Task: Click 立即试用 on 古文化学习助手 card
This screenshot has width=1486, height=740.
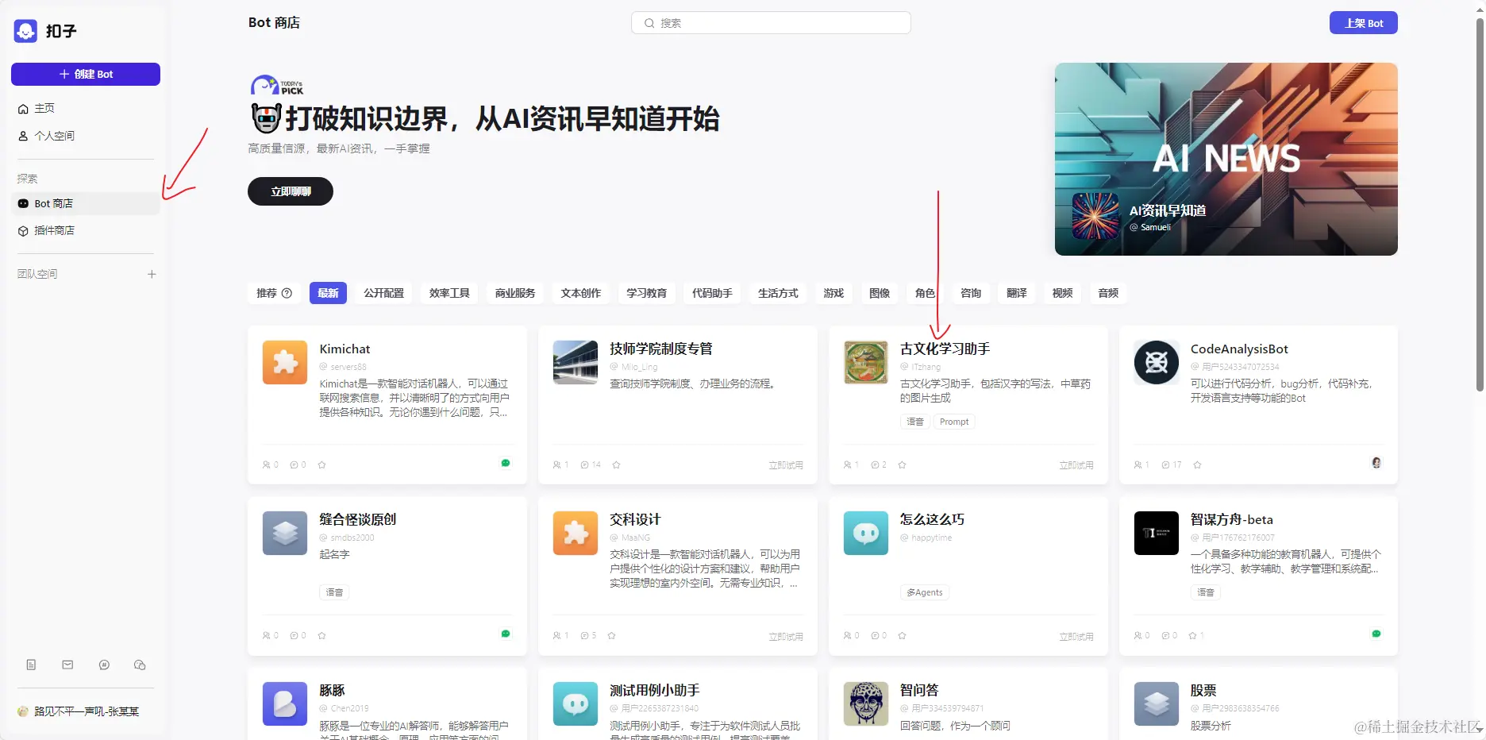Action: (1076, 465)
